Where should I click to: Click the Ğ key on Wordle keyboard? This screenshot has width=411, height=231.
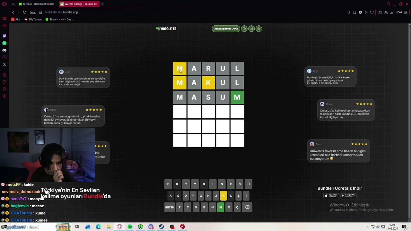pos(240,184)
